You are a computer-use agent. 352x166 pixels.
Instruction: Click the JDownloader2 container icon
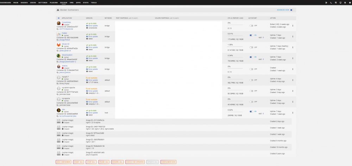coord(58,56)
